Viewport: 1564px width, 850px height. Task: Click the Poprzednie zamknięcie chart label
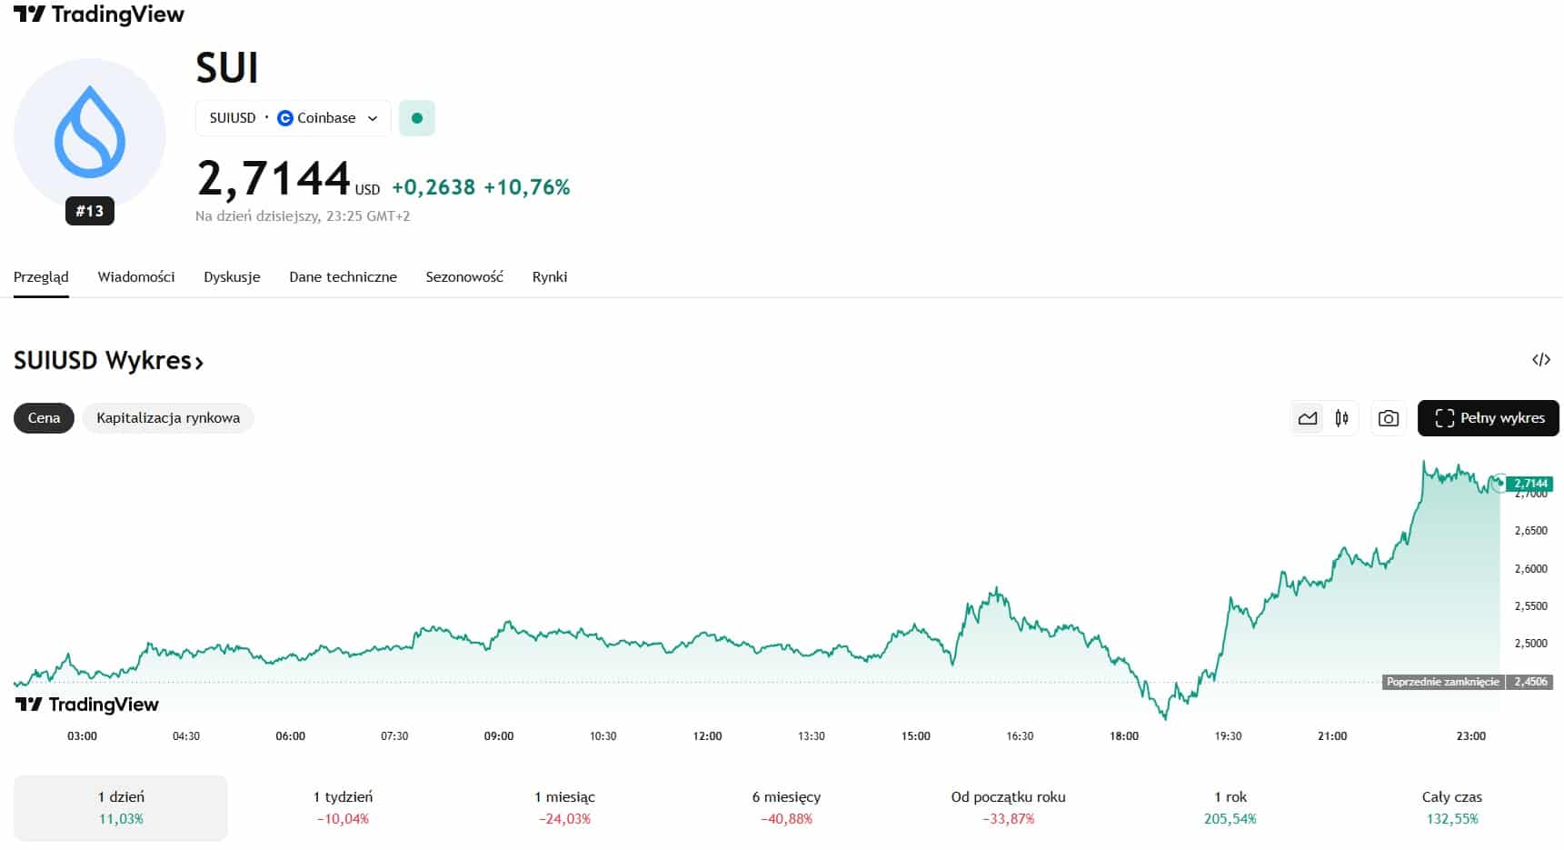click(1442, 682)
